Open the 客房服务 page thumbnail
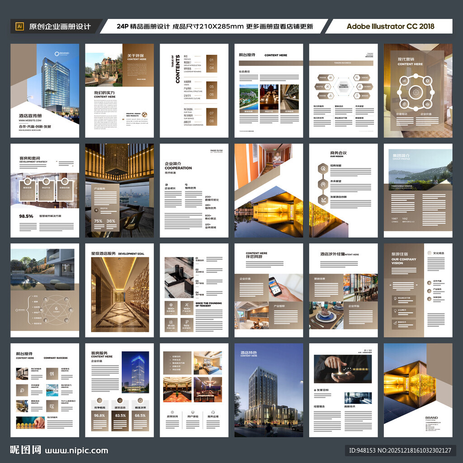Screen dimensions: 463x463 [x=119, y=390]
